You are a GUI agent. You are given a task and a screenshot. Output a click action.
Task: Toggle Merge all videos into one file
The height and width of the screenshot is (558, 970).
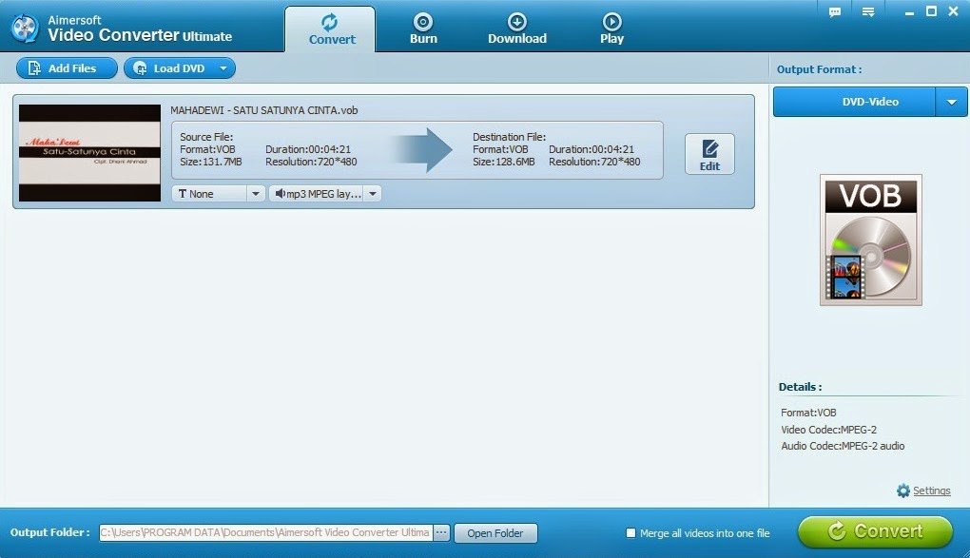coord(630,532)
